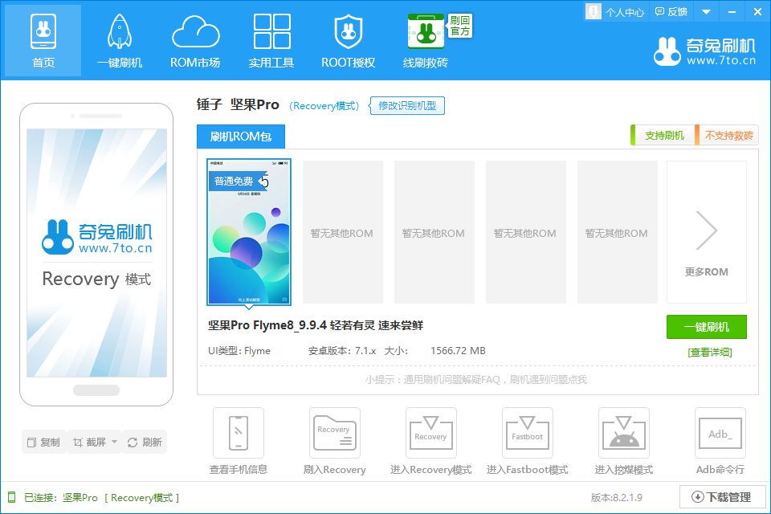Click 安卓版本: 7.1.x text

pos(342,351)
